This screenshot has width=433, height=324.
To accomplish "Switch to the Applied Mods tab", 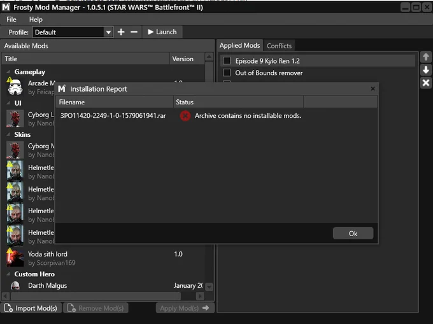I will point(239,46).
